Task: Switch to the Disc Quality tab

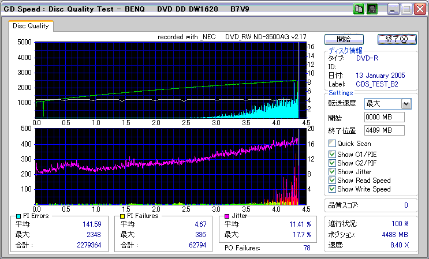Action: point(31,26)
